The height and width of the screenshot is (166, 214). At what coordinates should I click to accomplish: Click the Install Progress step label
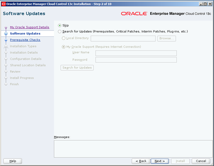point(22,78)
